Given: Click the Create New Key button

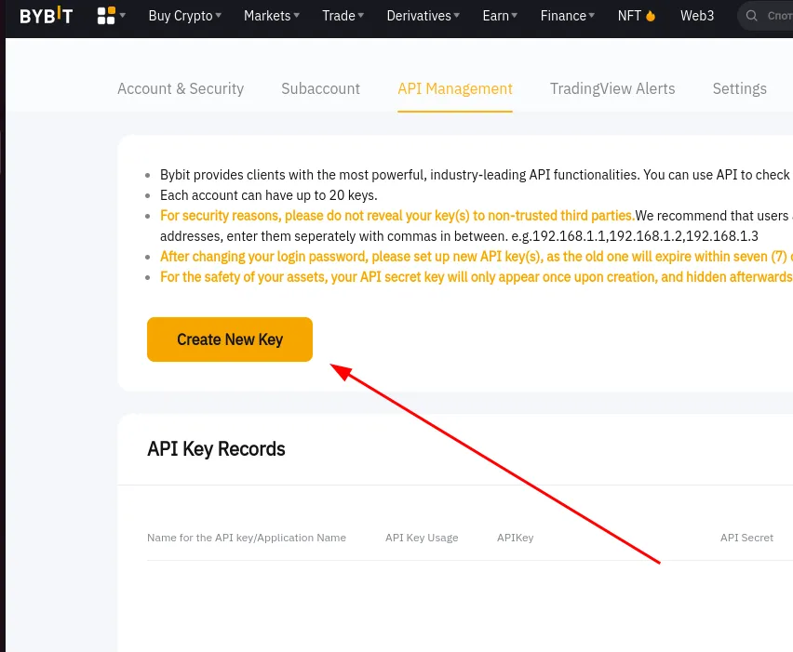Looking at the screenshot, I should pos(230,339).
